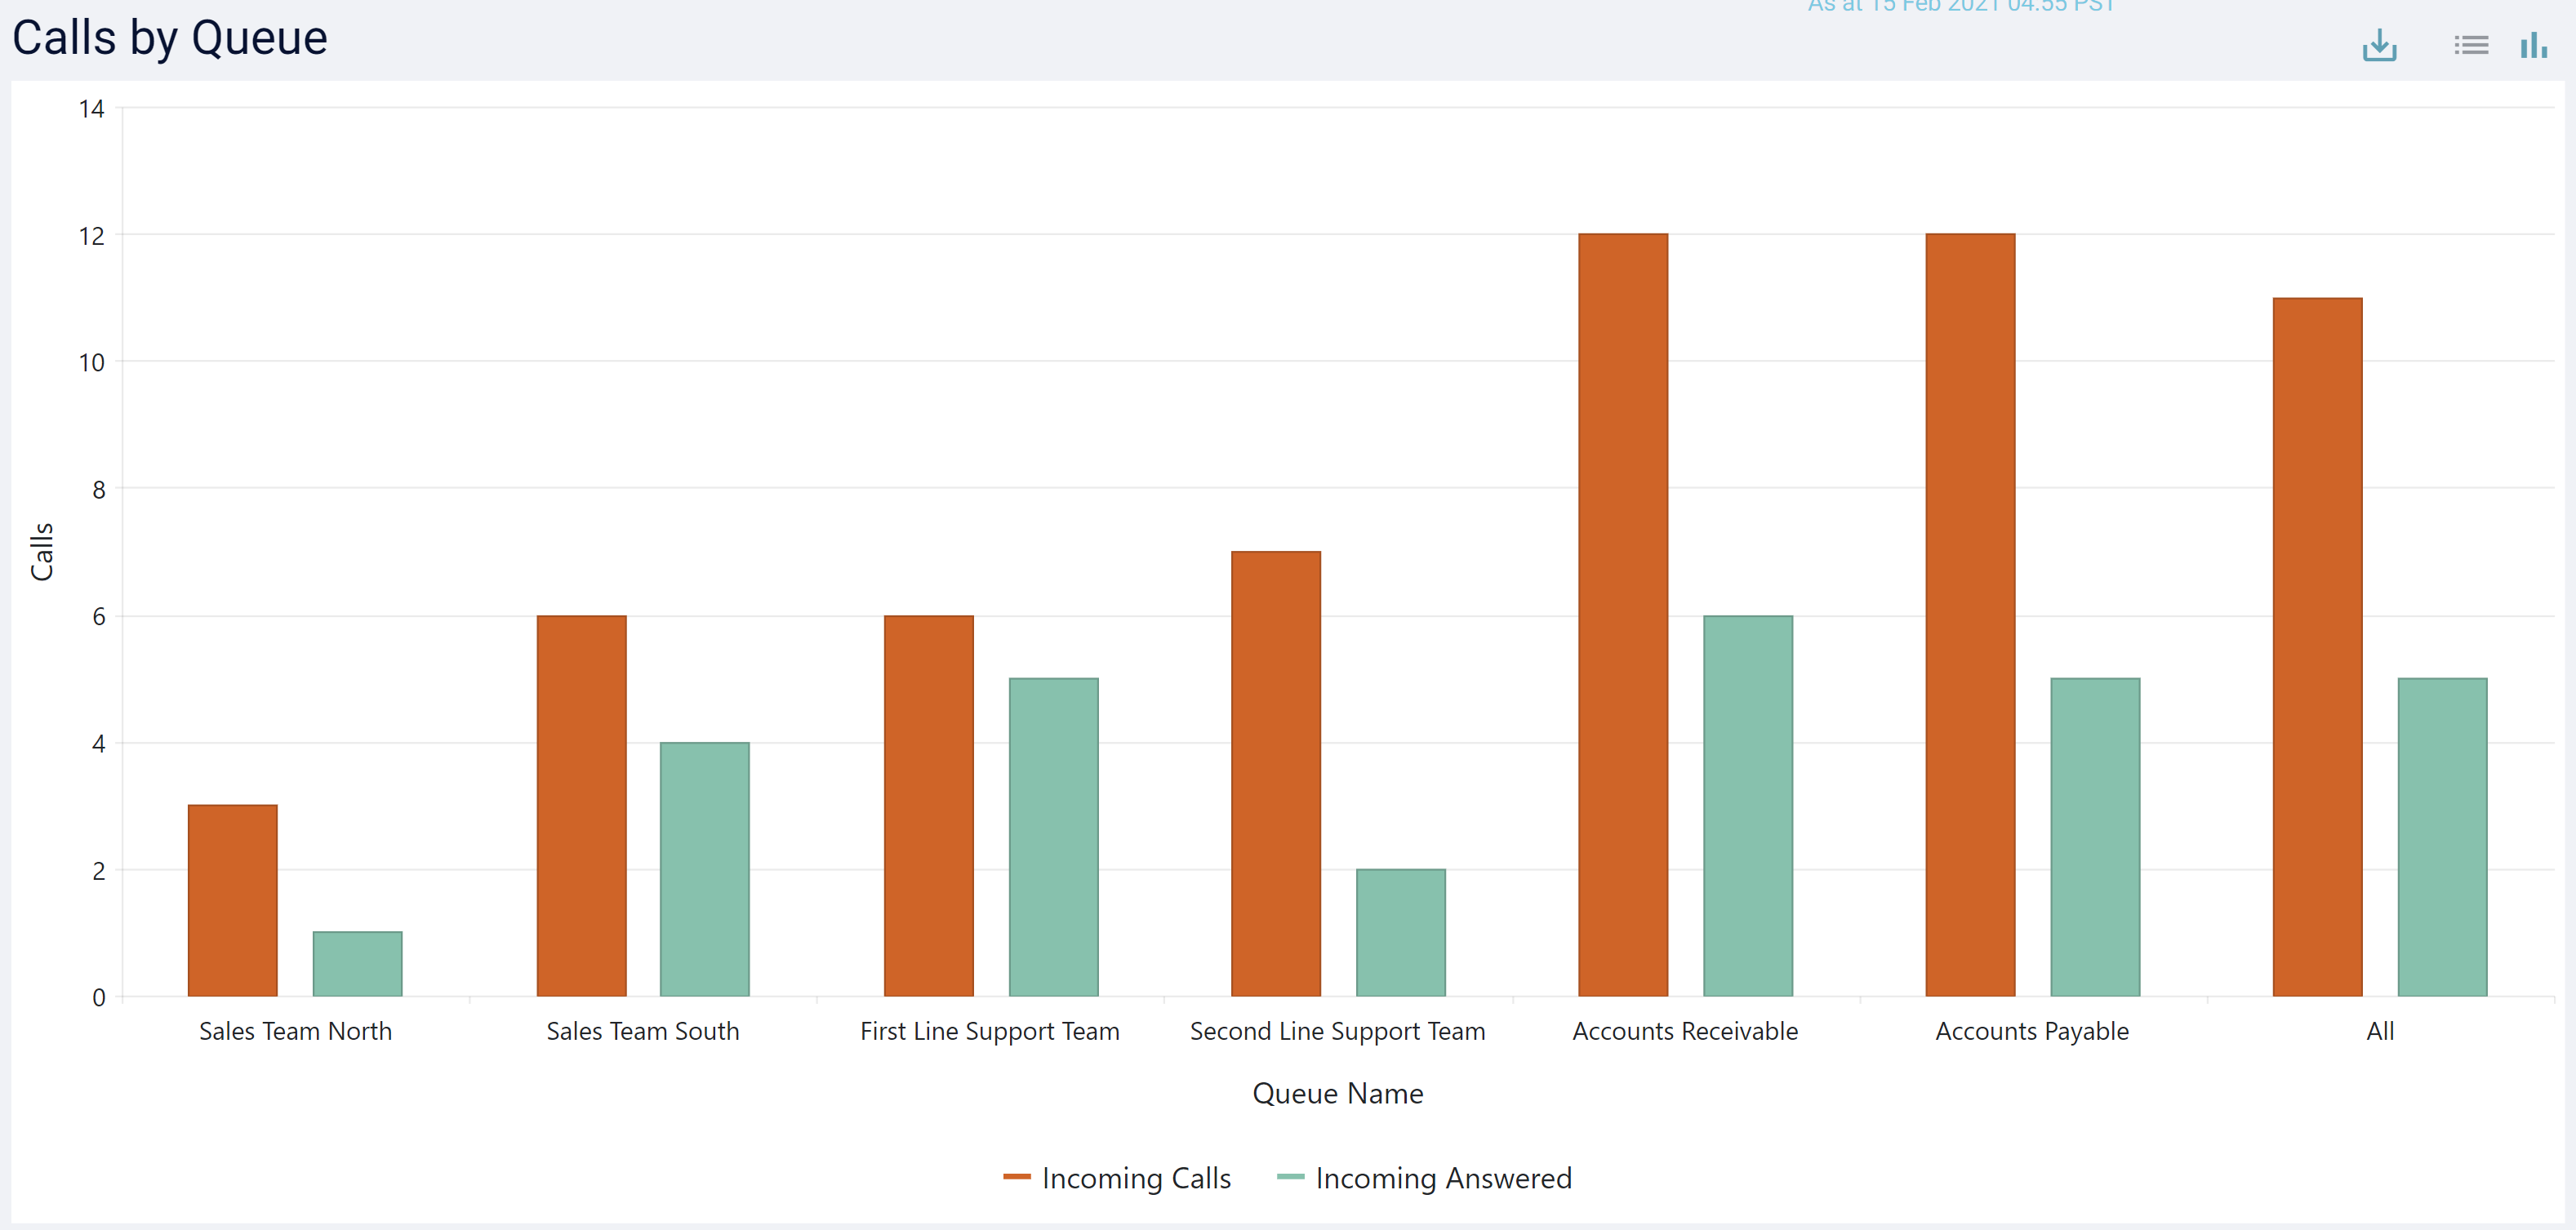Screen dimensions: 2576x1230
Task: Click Accounts Payable green answered bar
Action: pos(2095,837)
